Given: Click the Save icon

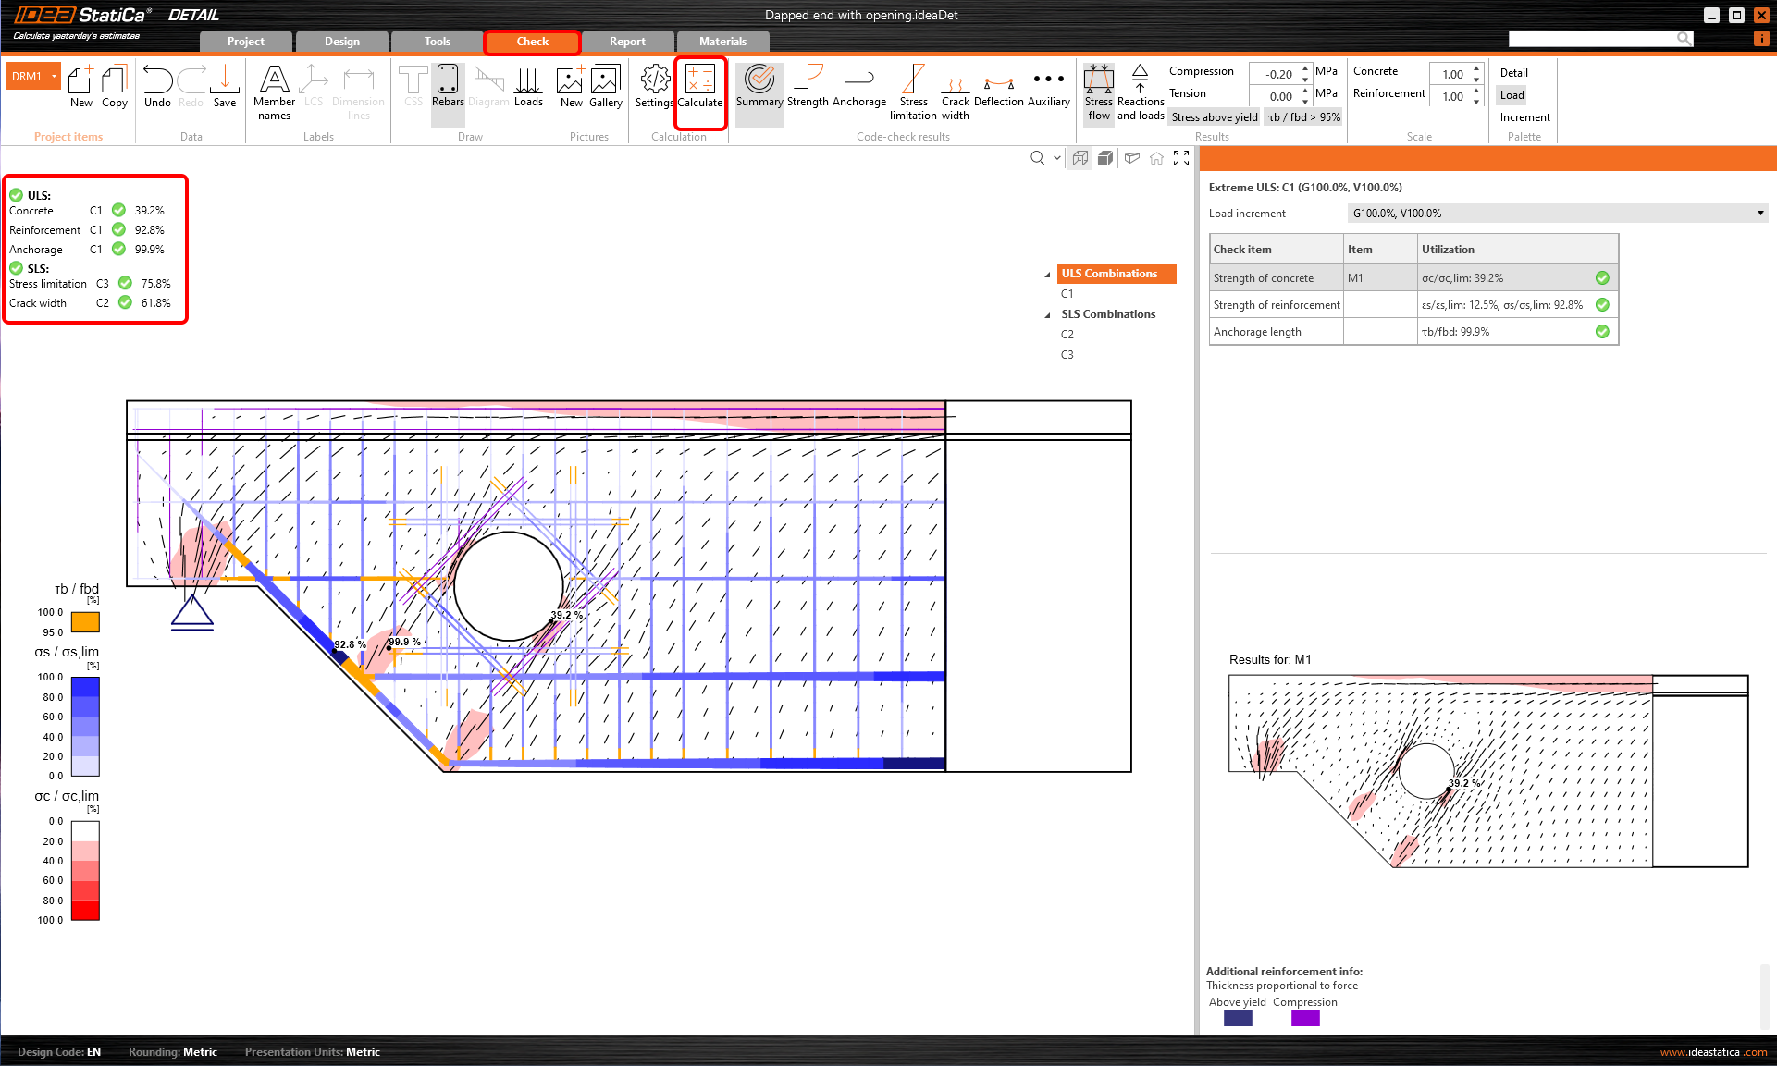Looking at the screenshot, I should coord(225,80).
